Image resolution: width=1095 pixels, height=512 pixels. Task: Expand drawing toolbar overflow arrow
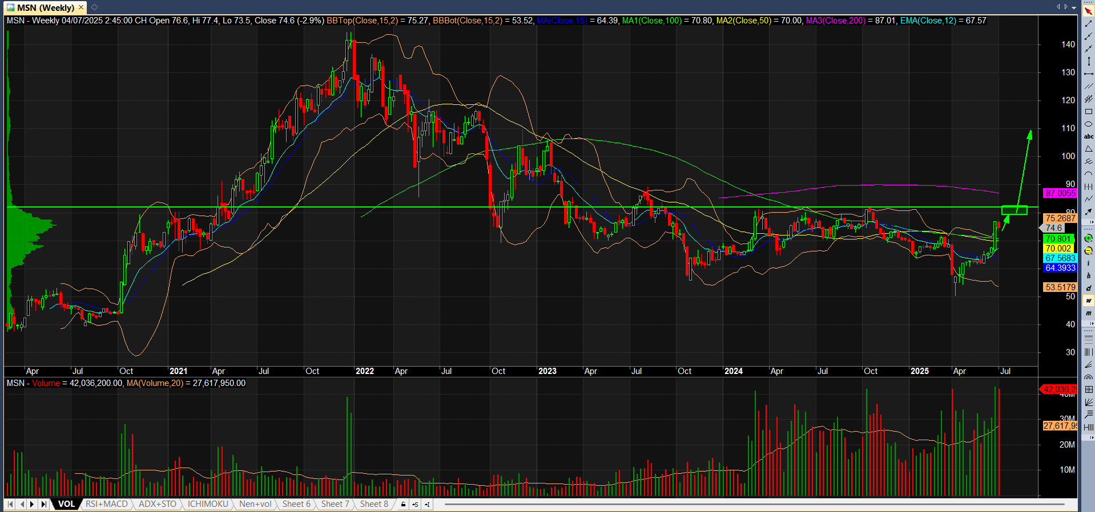point(1092,222)
